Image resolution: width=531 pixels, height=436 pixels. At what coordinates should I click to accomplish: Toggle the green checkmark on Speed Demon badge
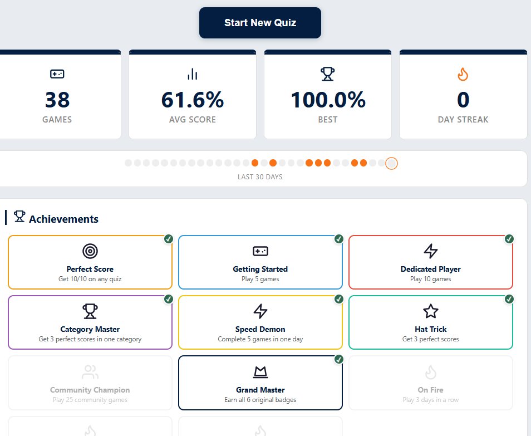pyautogui.click(x=338, y=299)
